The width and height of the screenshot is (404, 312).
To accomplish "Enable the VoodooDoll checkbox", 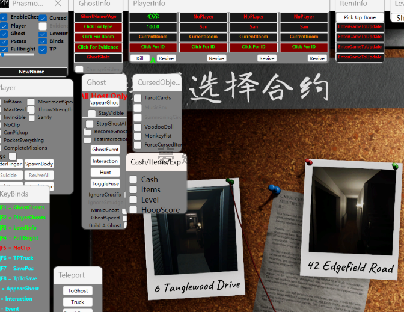I will pyautogui.click(x=138, y=127).
